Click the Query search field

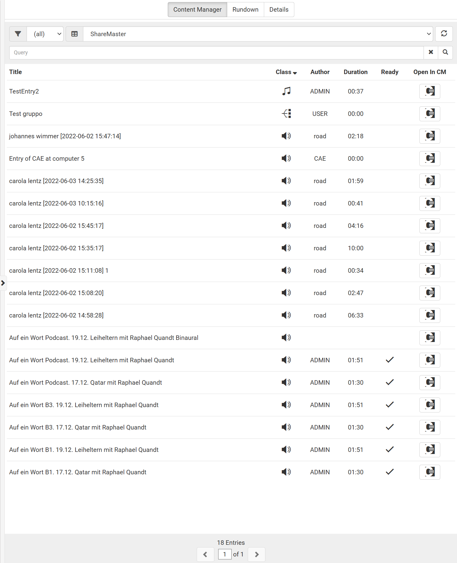216,53
